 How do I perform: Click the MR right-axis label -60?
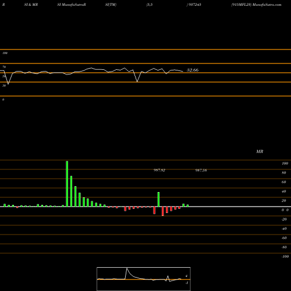(284, 238)
